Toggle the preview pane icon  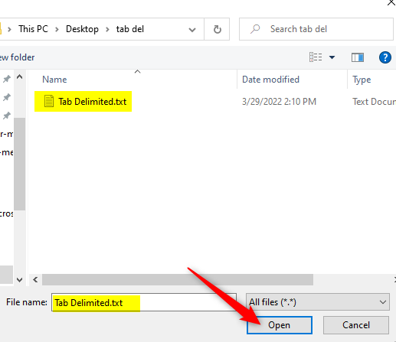[x=358, y=57]
